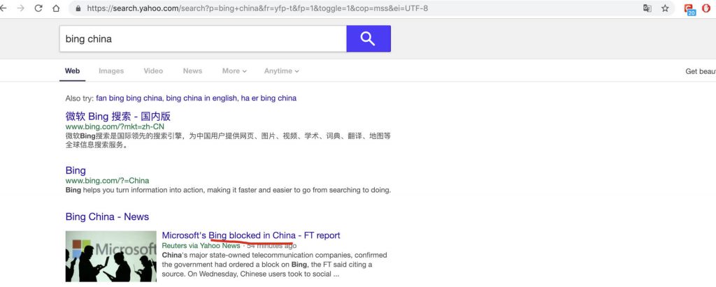The height and width of the screenshot is (287, 716).
Task: Open the translate page icon
Action: point(647,8)
